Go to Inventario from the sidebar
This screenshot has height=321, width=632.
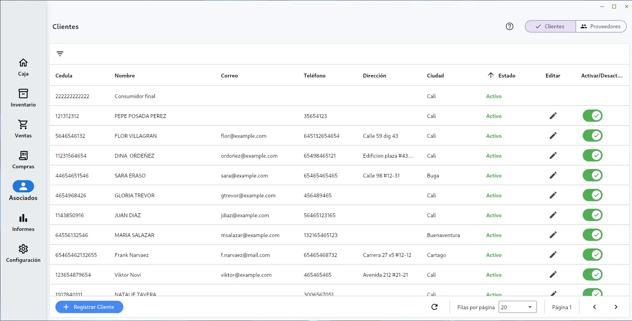(x=23, y=98)
